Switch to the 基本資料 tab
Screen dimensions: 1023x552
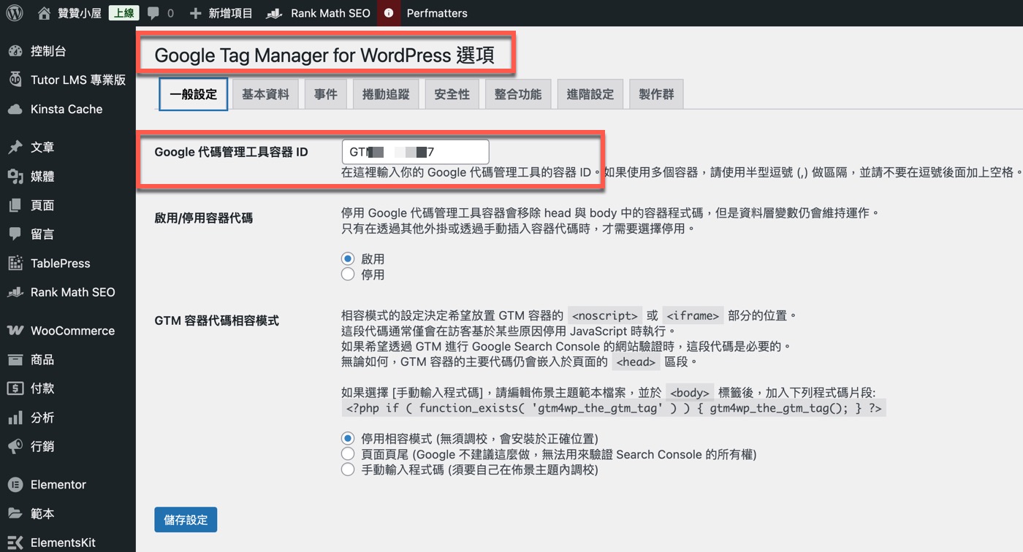[265, 94]
